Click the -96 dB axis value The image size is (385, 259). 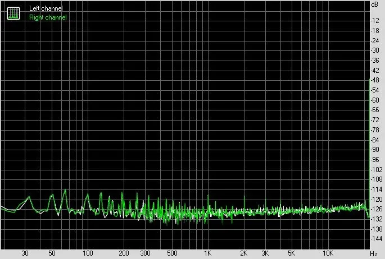tap(375, 160)
